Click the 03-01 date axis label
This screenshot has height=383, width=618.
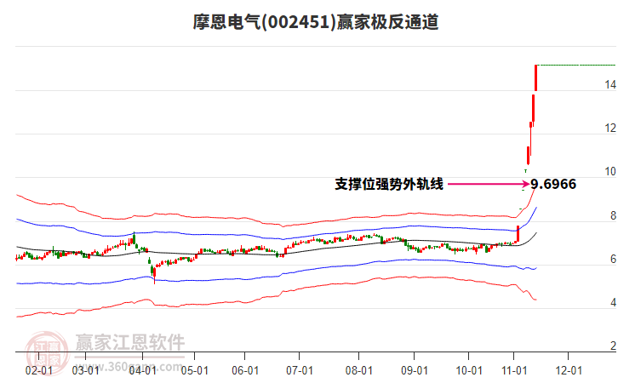tap(85, 370)
